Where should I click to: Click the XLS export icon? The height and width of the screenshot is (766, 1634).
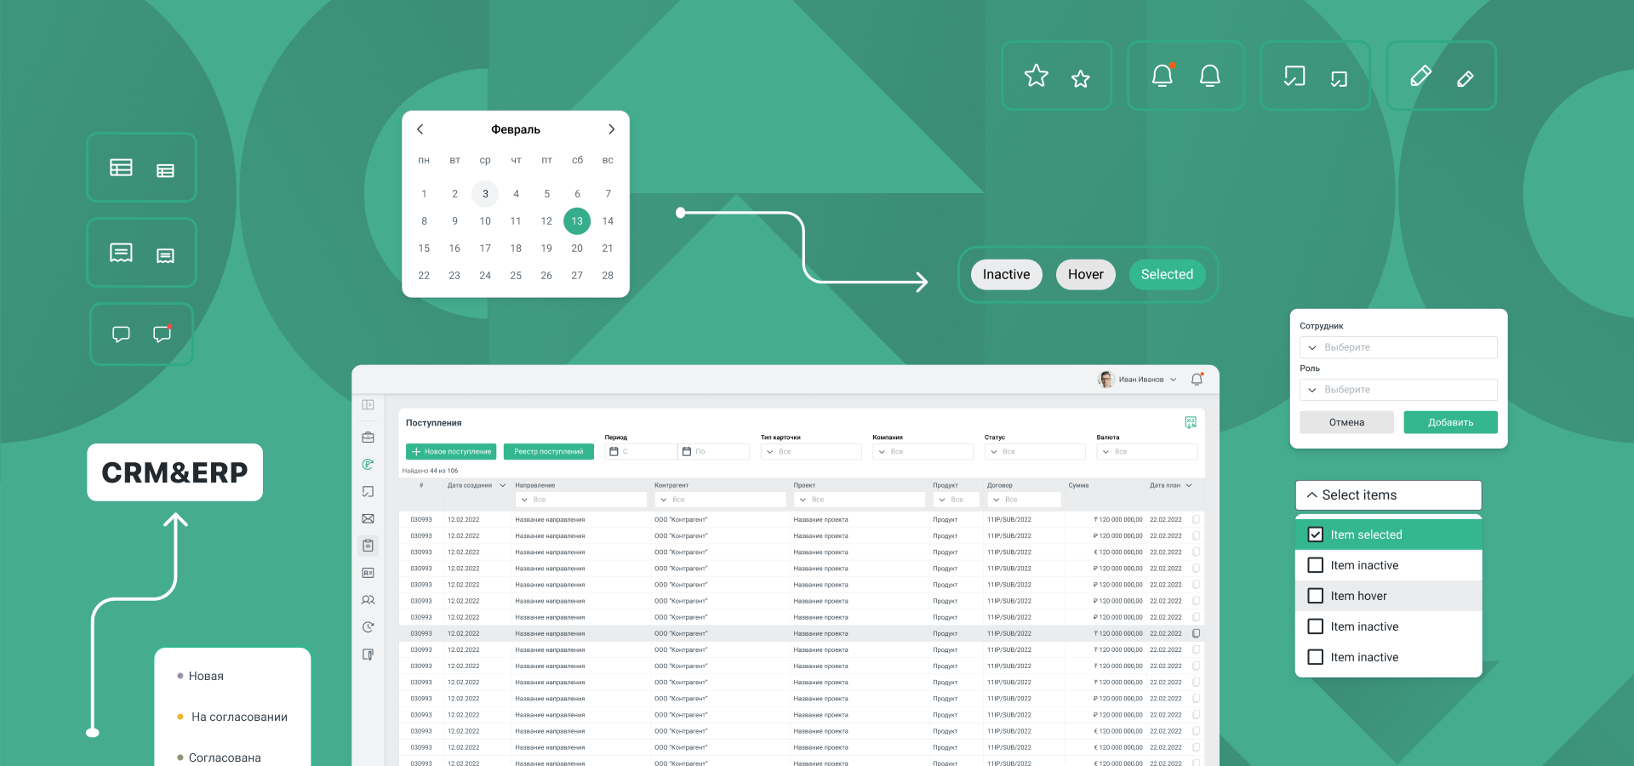tap(1191, 422)
